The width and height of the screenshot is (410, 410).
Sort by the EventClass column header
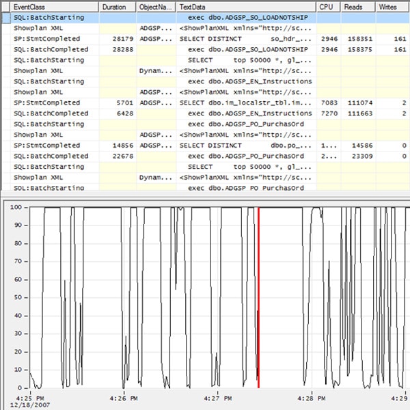click(55, 7)
